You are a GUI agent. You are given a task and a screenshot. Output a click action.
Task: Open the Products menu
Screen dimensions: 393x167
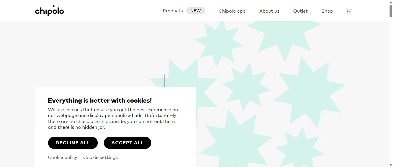(173, 11)
